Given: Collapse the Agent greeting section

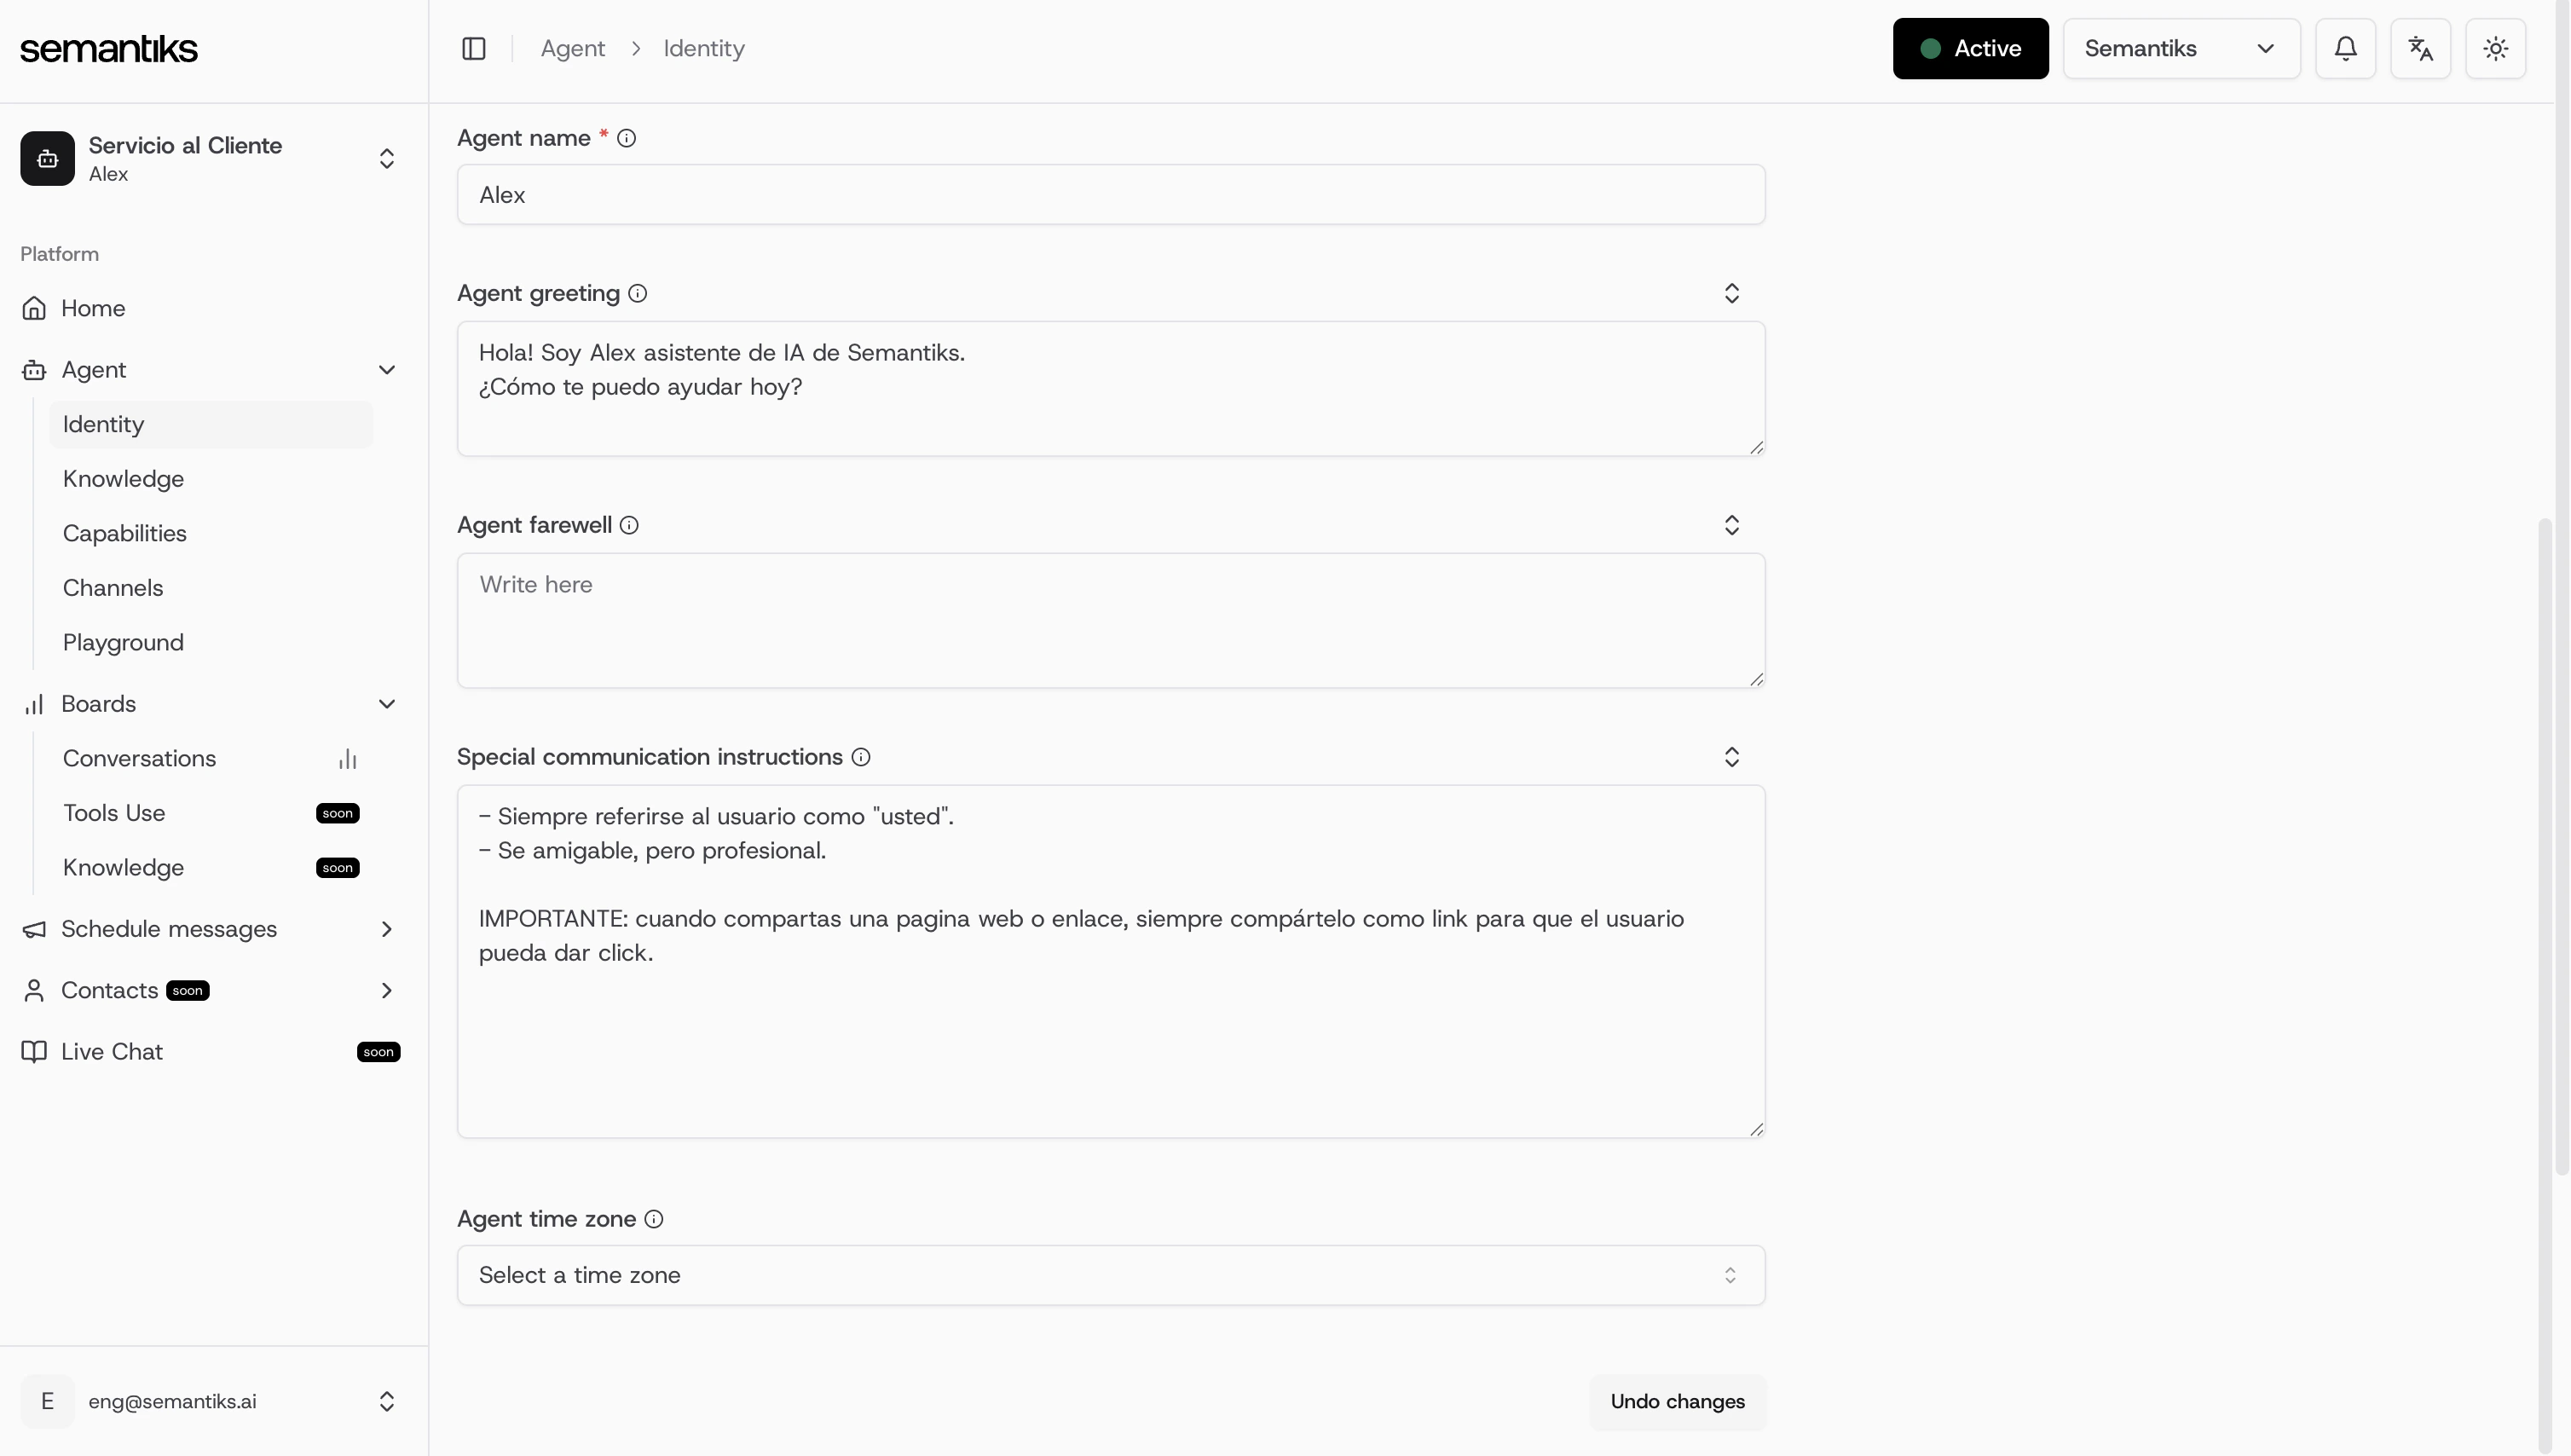Looking at the screenshot, I should pyautogui.click(x=1731, y=293).
